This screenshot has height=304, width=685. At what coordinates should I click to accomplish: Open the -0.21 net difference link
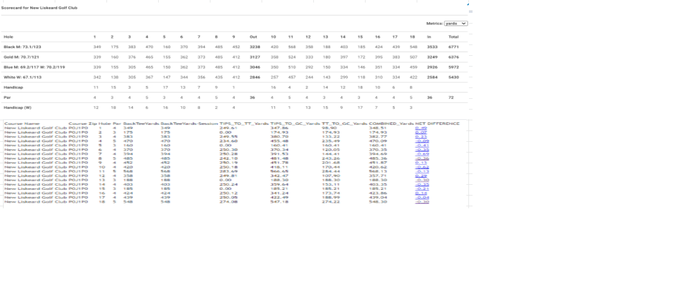point(422,189)
